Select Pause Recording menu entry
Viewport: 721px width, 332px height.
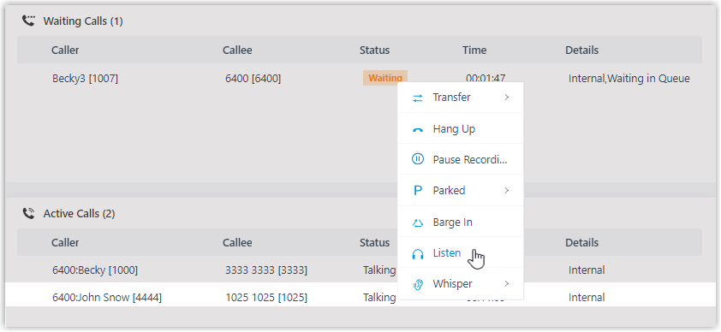click(461, 159)
